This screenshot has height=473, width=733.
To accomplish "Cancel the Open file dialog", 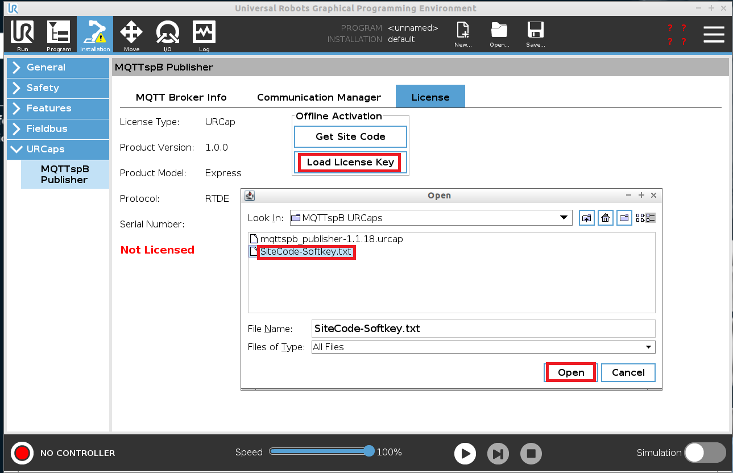I will click(628, 372).
